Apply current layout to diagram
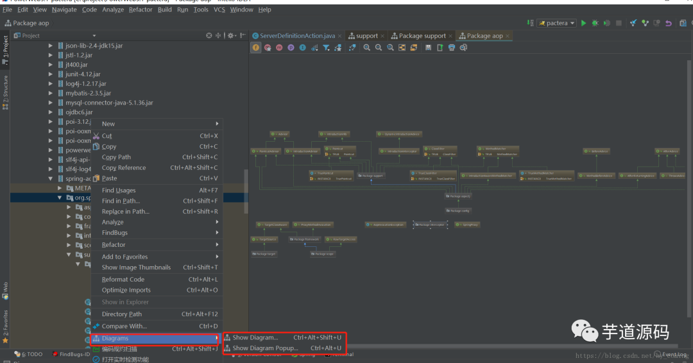 414,47
